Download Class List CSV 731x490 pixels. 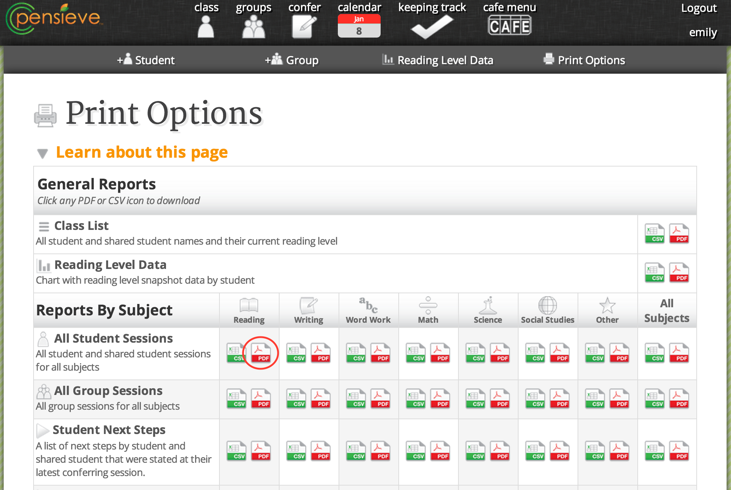point(655,234)
